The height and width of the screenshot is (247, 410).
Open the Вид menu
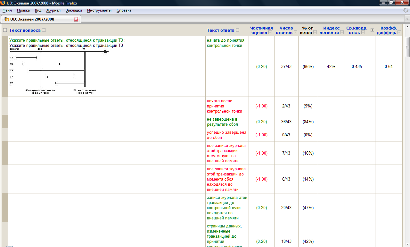coord(38,10)
